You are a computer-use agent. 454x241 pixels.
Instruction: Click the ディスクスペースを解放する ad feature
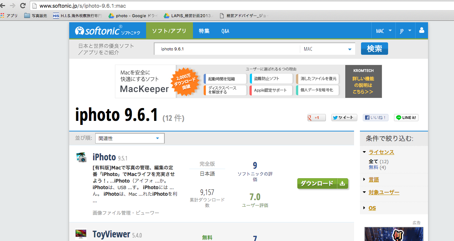[225, 90]
